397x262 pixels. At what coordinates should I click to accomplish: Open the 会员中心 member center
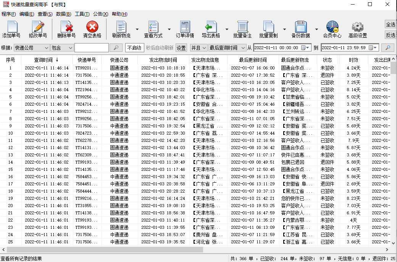click(332, 27)
